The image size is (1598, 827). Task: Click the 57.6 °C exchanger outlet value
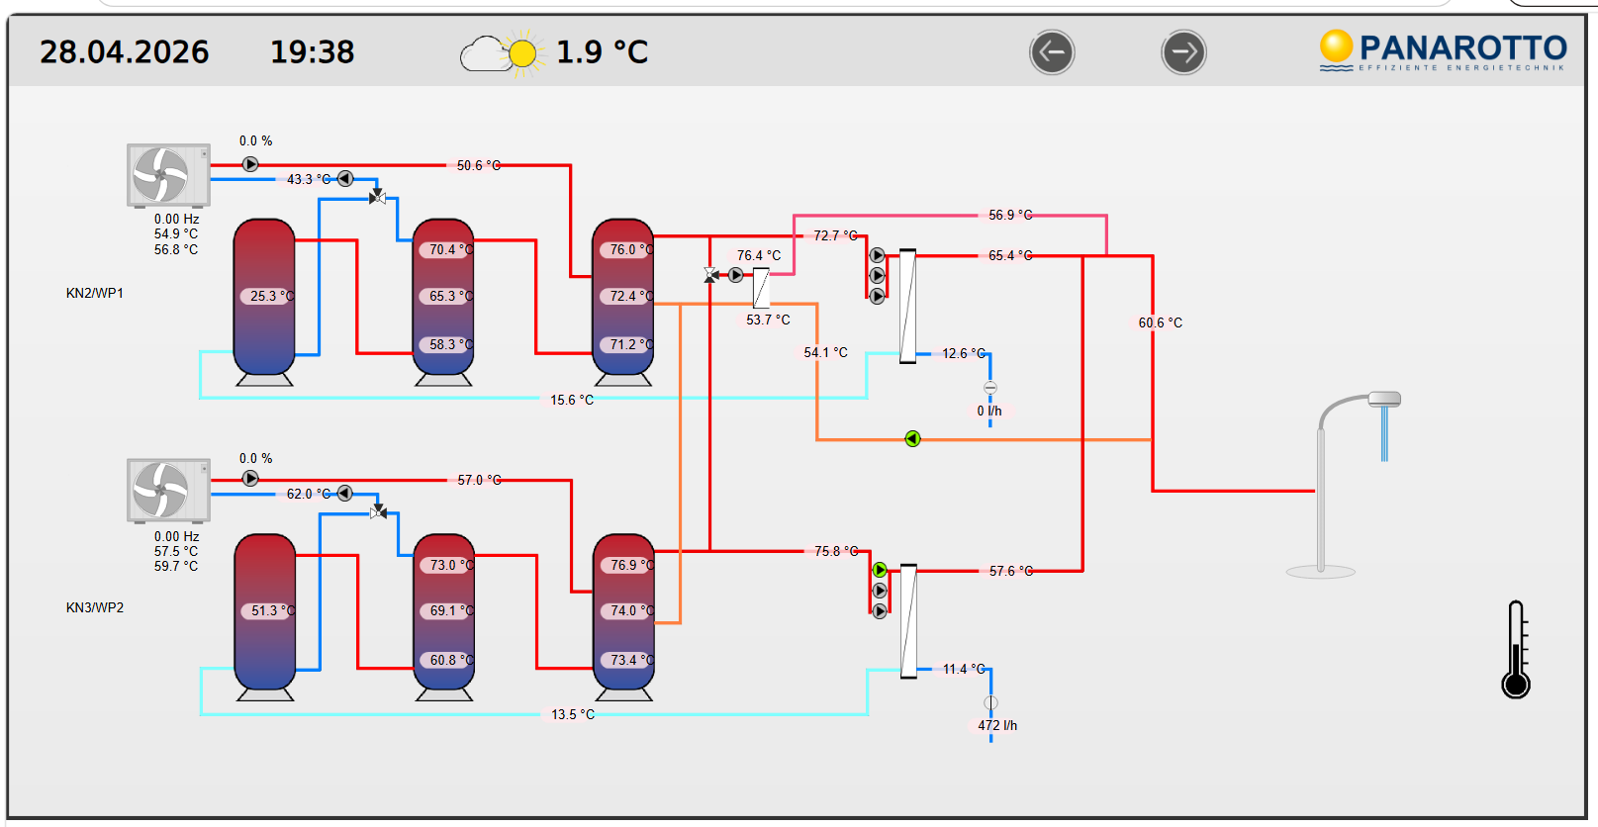click(1011, 571)
